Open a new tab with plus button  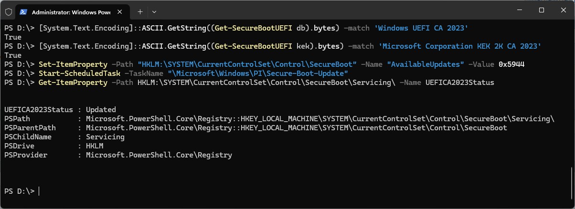click(x=140, y=11)
